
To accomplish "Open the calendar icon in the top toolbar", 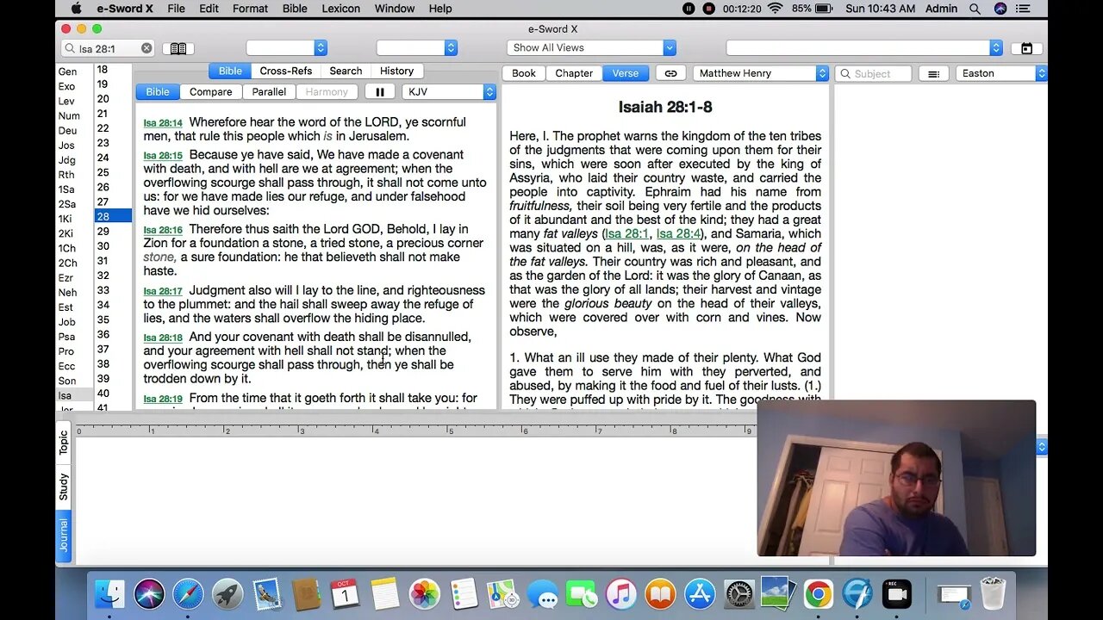I will (x=1026, y=48).
